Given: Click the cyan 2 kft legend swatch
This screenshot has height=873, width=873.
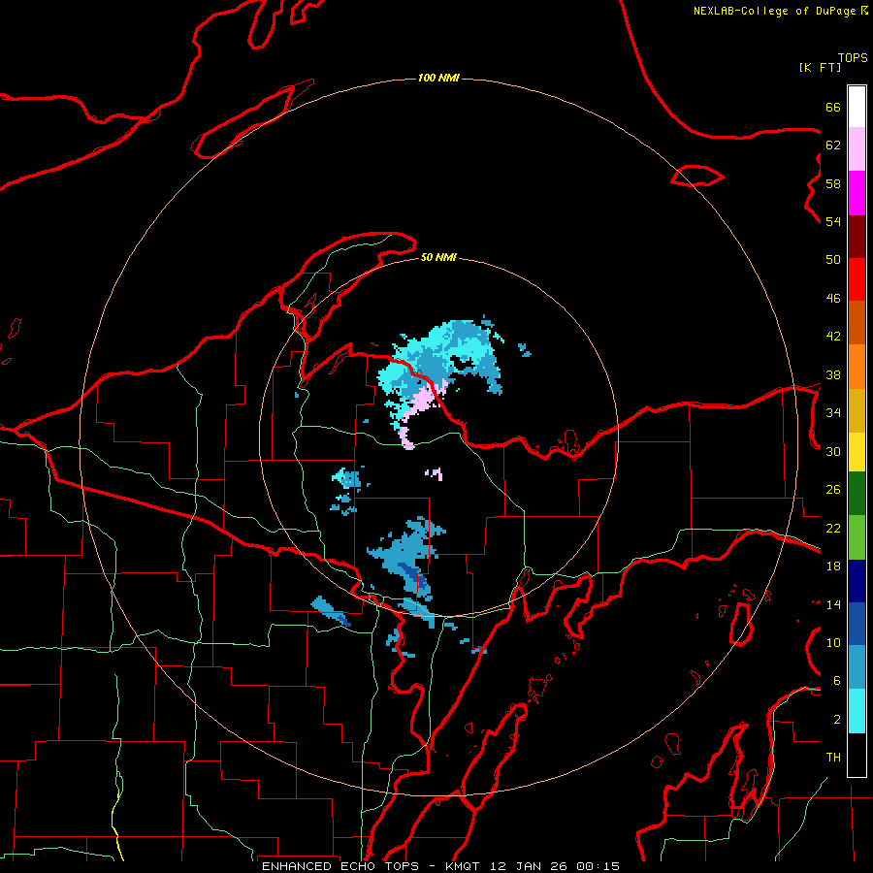Looking at the screenshot, I should click(x=857, y=711).
